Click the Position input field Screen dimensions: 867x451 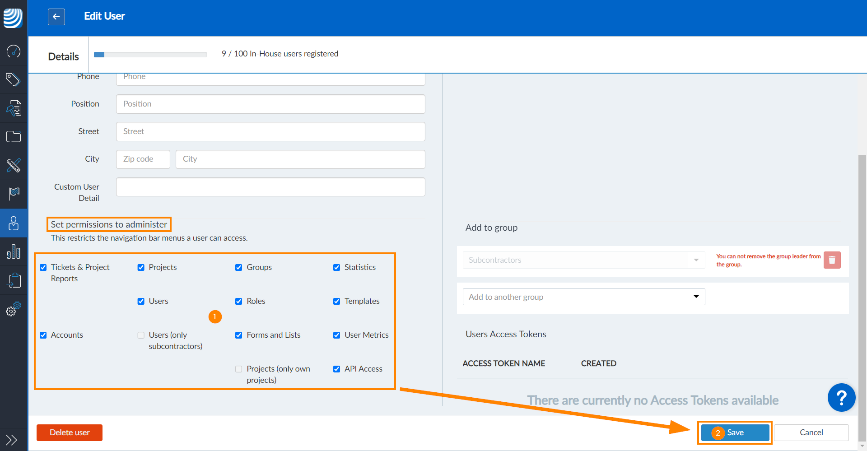pos(270,104)
